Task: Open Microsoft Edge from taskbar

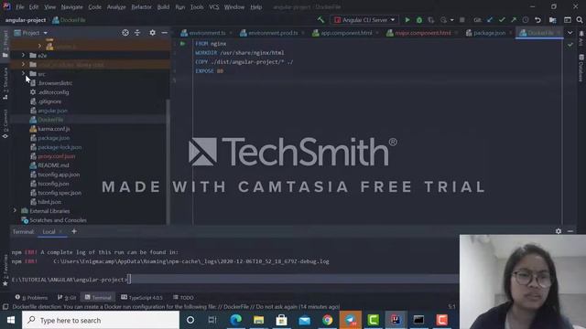Action: point(236,320)
